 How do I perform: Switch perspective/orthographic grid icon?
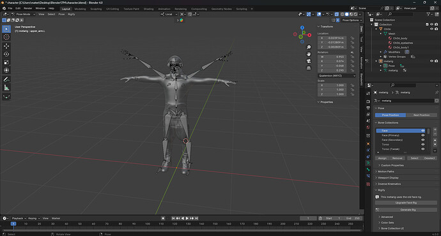(x=309, y=68)
